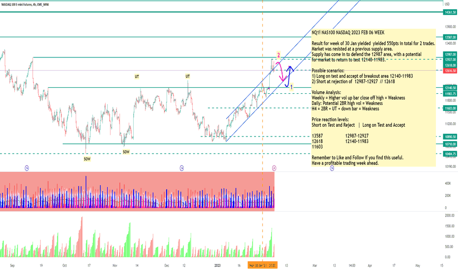Image resolution: width=458 pixels, height=270 pixels.
Task: Click the 11983.75 price level label
Action: tap(450, 94)
